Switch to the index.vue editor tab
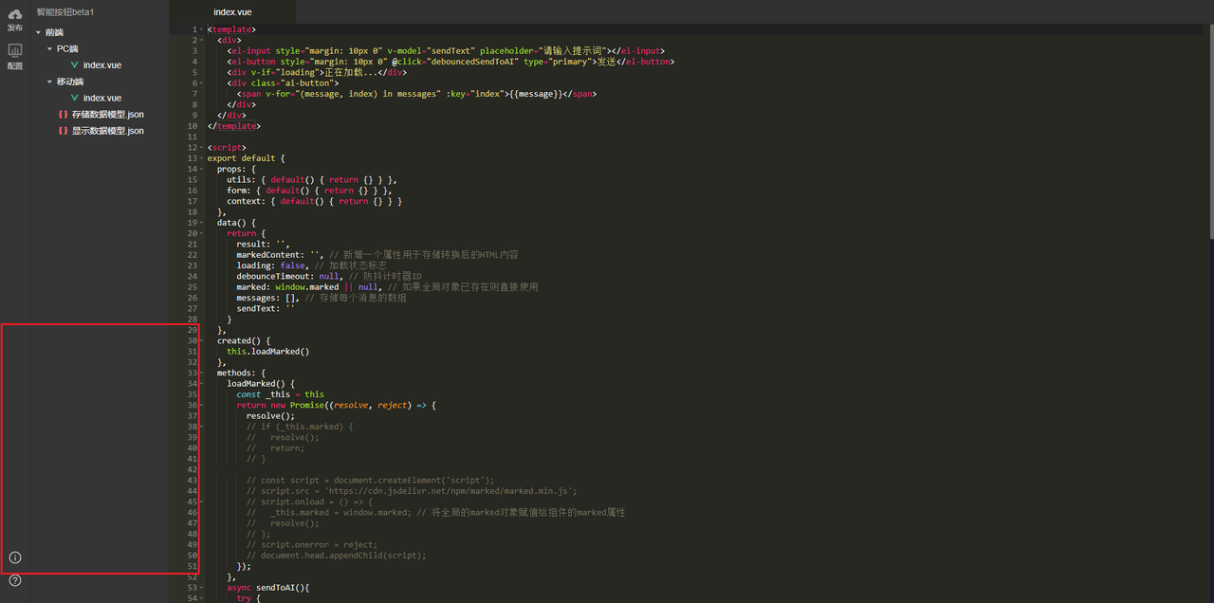Screen dimensions: 1214x603 pyautogui.click(x=232, y=12)
